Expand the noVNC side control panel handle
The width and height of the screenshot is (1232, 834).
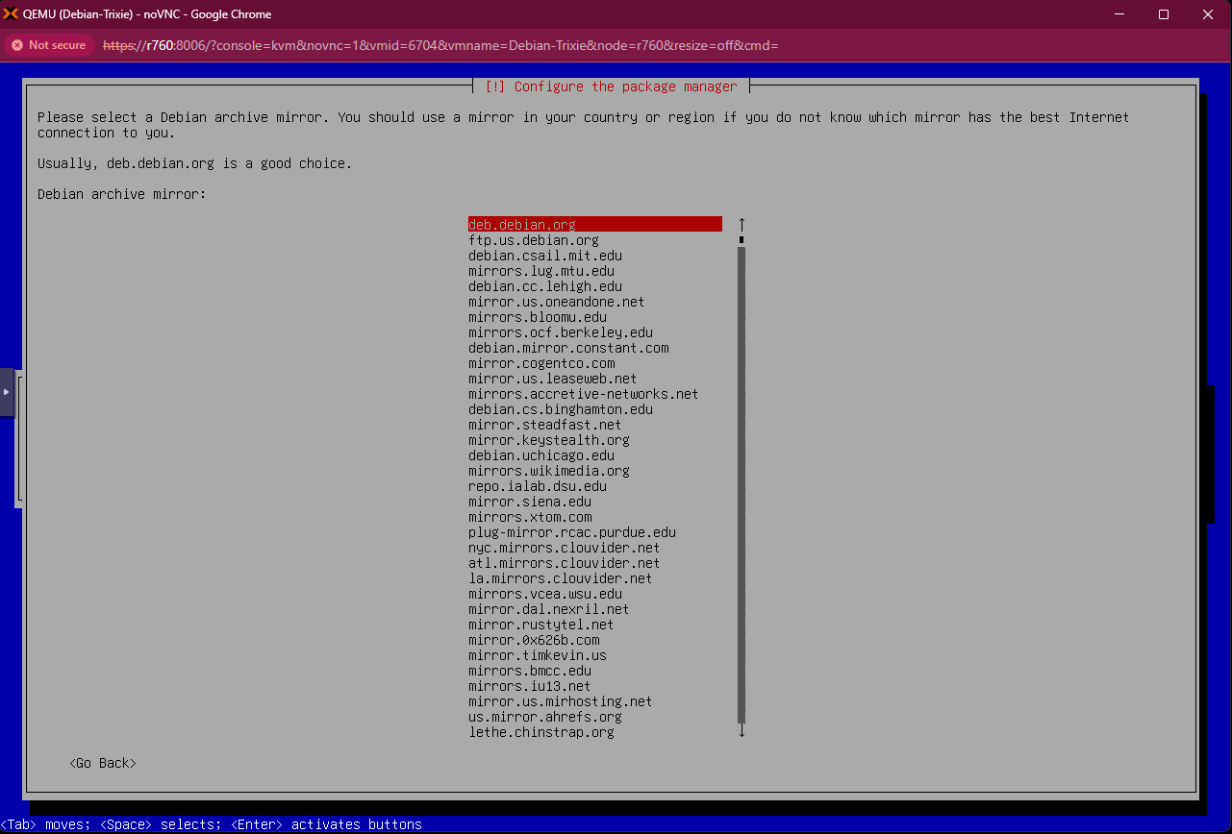click(7, 392)
